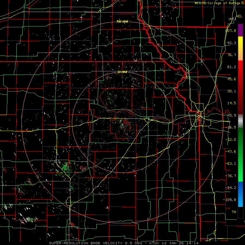Select the 61.2 velocity scale value
Screen dimensions: 245x245
tap(232, 67)
